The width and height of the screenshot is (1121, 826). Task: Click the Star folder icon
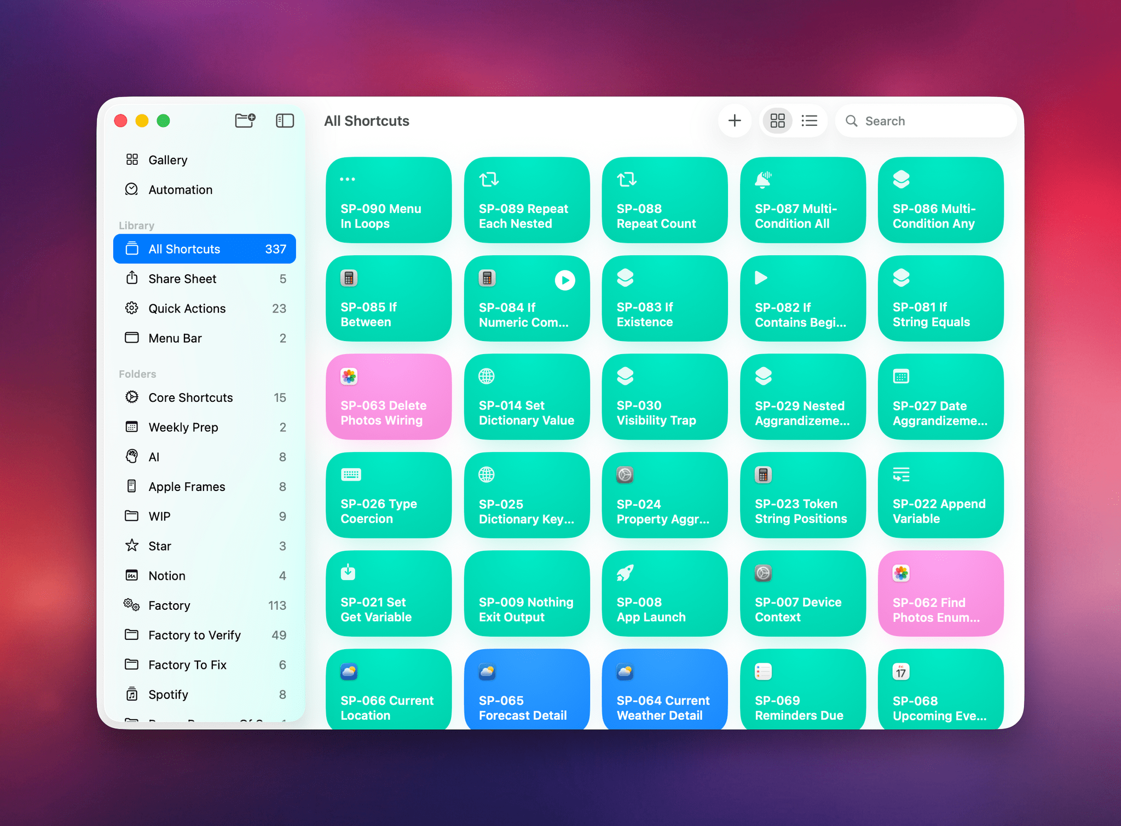(x=132, y=546)
